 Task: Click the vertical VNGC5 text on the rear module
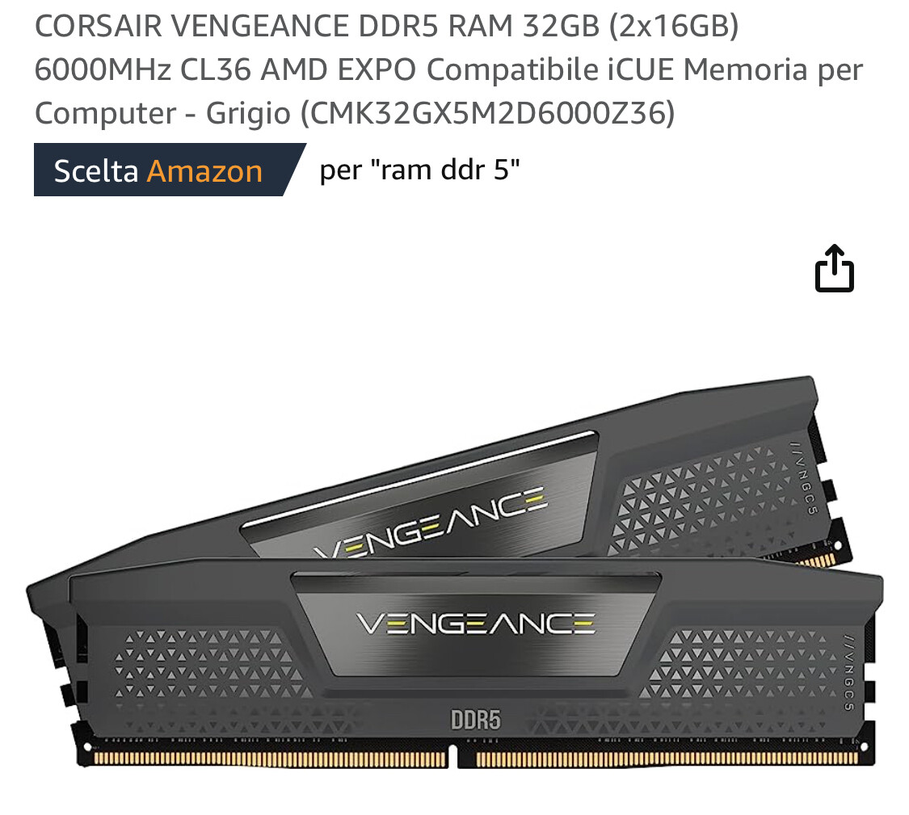[x=804, y=479]
